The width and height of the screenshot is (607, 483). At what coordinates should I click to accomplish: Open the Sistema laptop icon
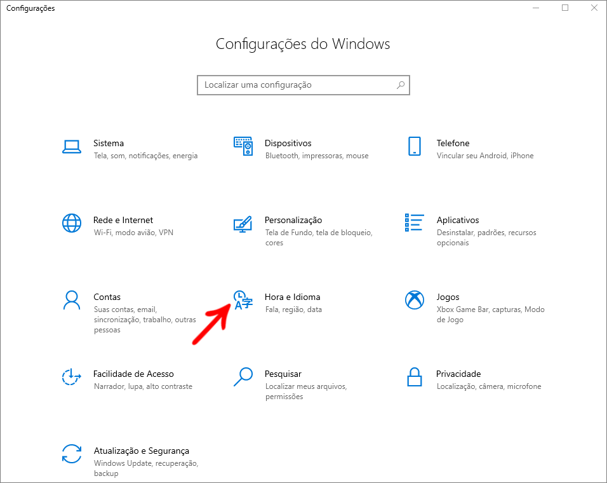click(x=72, y=147)
